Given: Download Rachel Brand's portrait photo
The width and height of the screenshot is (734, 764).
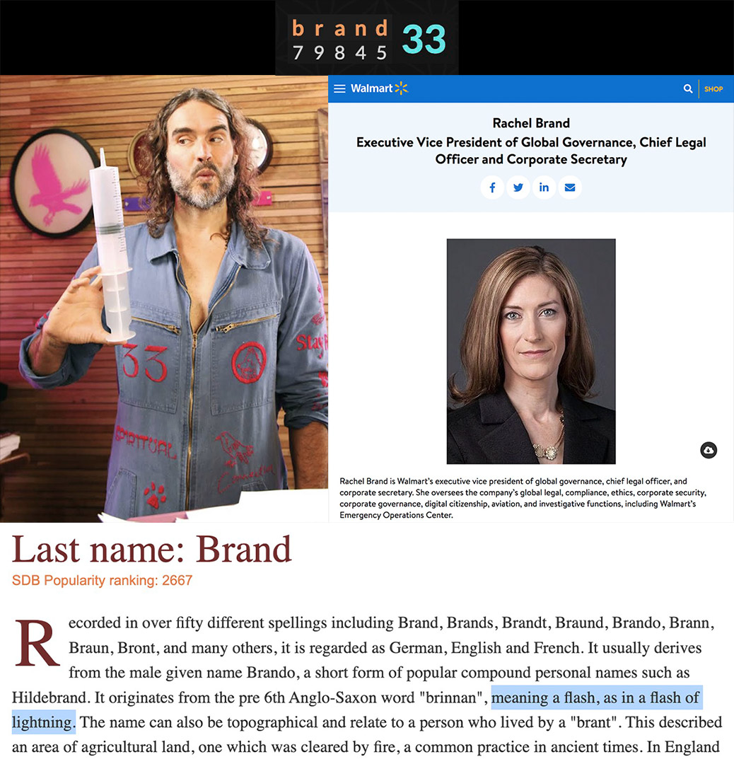Looking at the screenshot, I should tap(708, 450).
